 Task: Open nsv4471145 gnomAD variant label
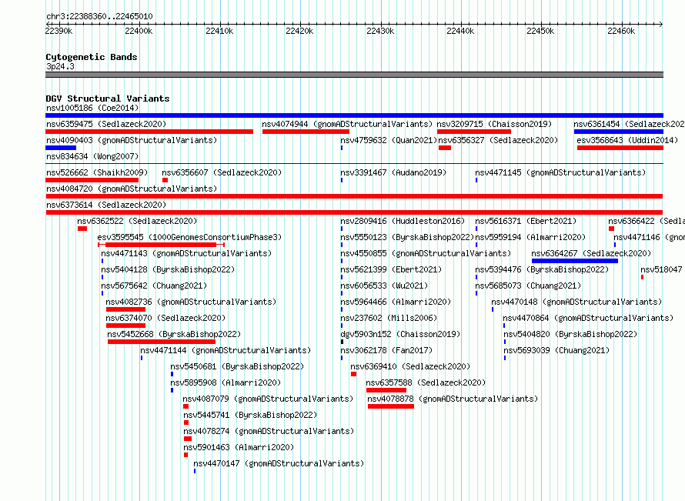[x=560, y=172]
